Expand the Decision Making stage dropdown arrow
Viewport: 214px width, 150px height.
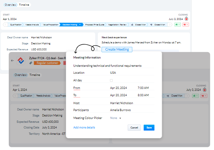[x=80, y=24]
